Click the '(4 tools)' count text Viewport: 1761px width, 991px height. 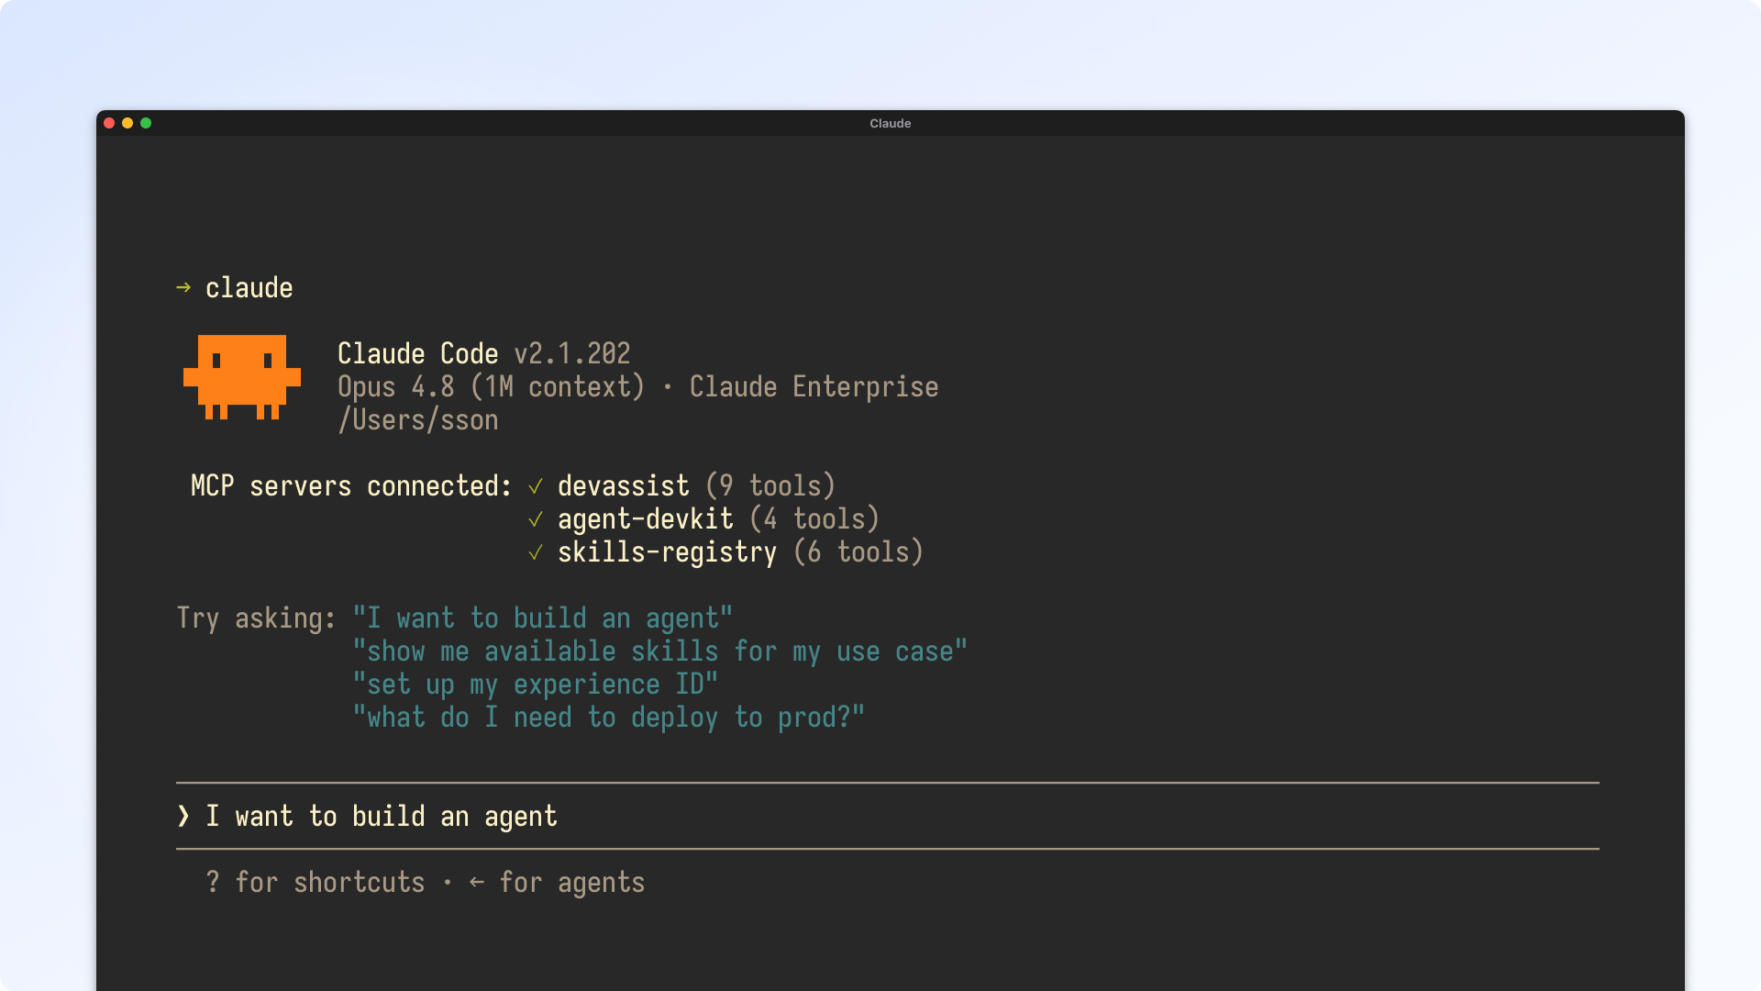(x=814, y=519)
